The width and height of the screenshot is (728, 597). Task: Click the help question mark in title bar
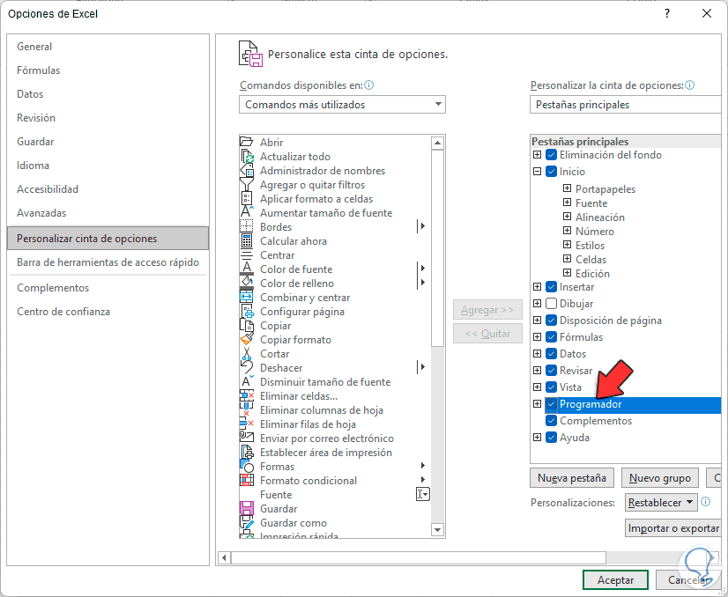pyautogui.click(x=667, y=13)
